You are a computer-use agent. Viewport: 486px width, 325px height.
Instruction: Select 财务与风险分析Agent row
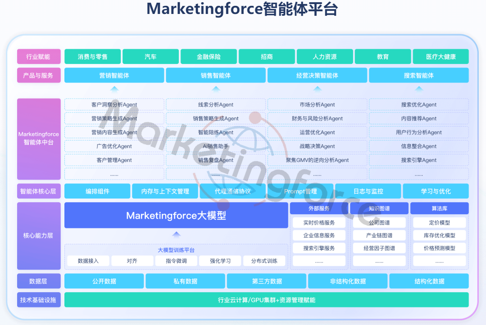coord(317,118)
